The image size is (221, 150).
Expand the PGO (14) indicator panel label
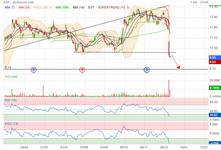point(11,124)
